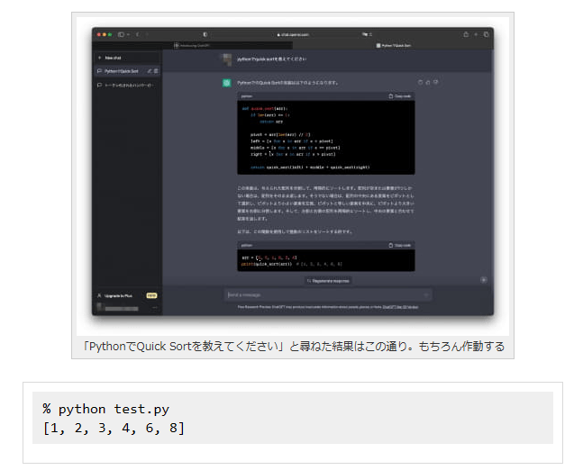Click the edit pencil icon on selected chat

point(150,70)
